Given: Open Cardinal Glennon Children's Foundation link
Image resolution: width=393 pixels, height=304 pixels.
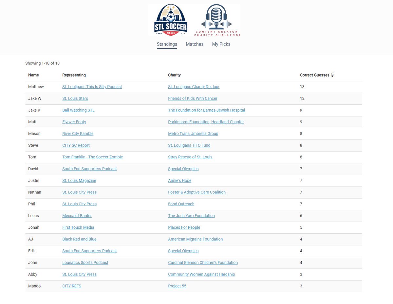Looking at the screenshot, I should (x=203, y=262).
